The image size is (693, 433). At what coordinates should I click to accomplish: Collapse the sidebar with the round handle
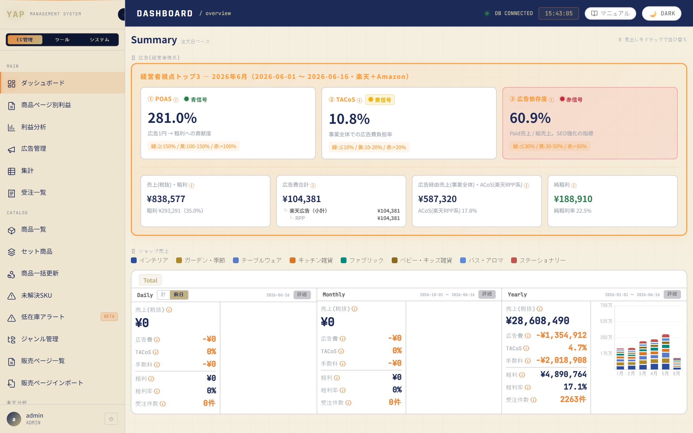click(122, 14)
